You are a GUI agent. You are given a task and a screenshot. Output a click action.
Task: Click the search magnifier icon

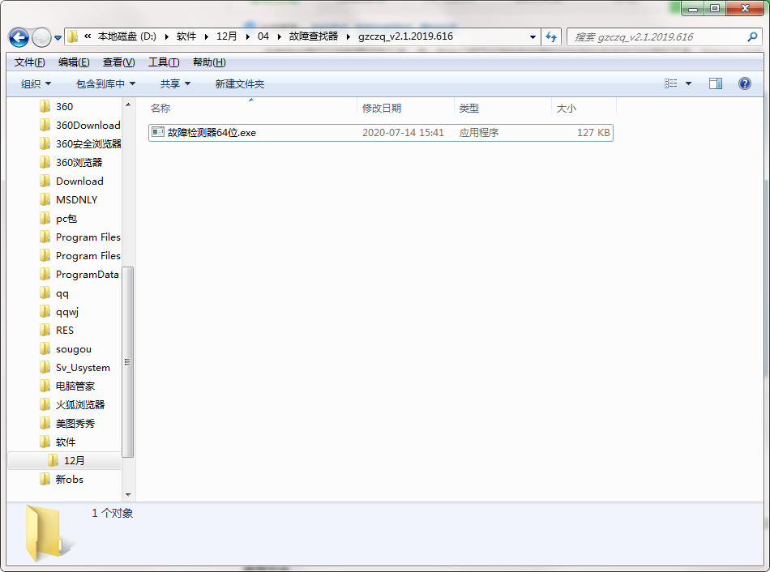[752, 36]
